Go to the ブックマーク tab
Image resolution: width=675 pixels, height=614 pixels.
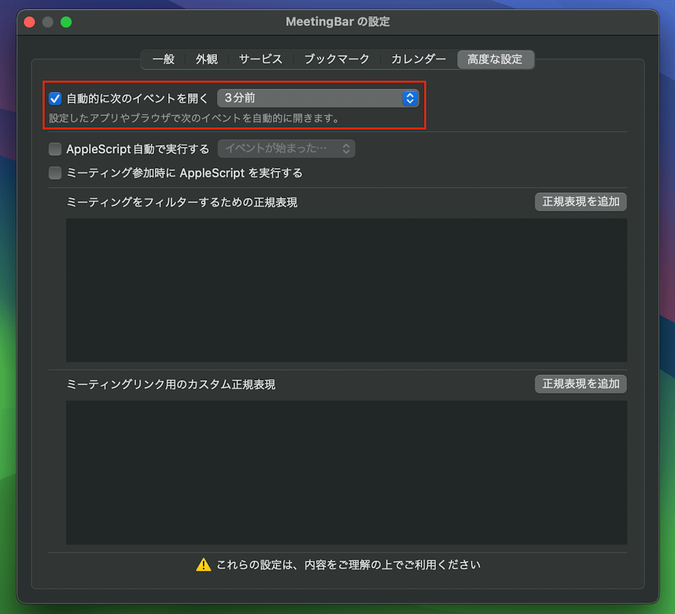coord(337,60)
